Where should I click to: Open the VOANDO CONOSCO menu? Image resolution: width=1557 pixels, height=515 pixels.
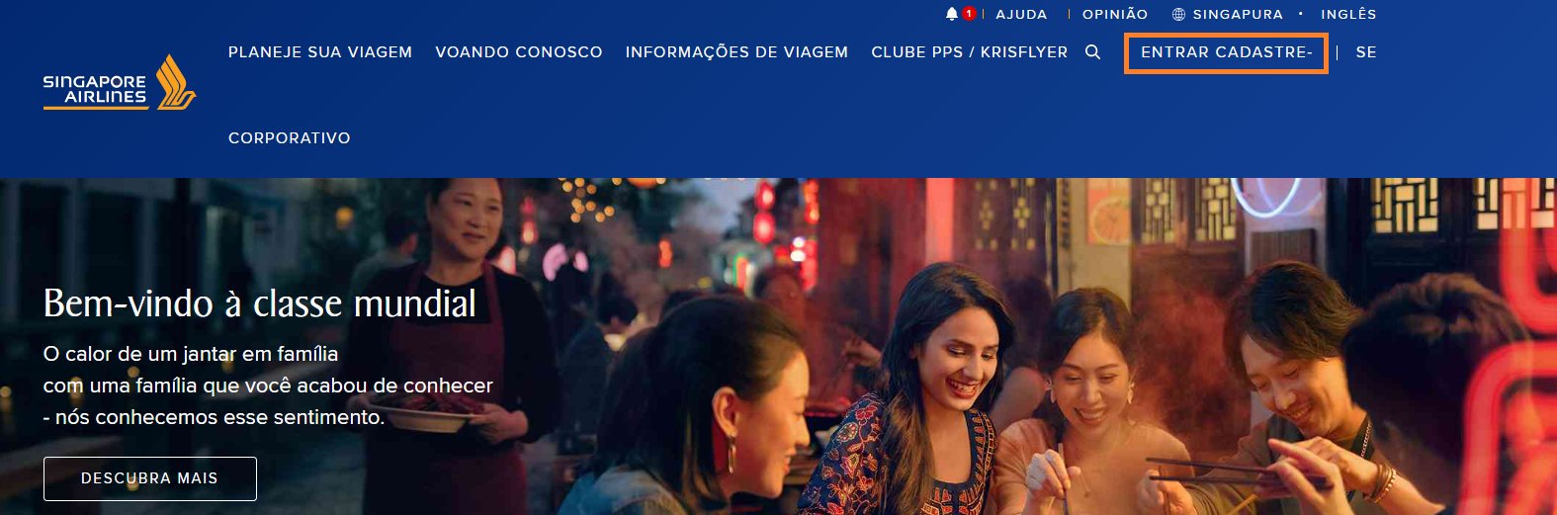[519, 52]
